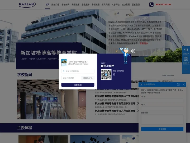Click the admission manual book cover thumbnail
This screenshot has height=143, width=190.
[x=64, y=62]
